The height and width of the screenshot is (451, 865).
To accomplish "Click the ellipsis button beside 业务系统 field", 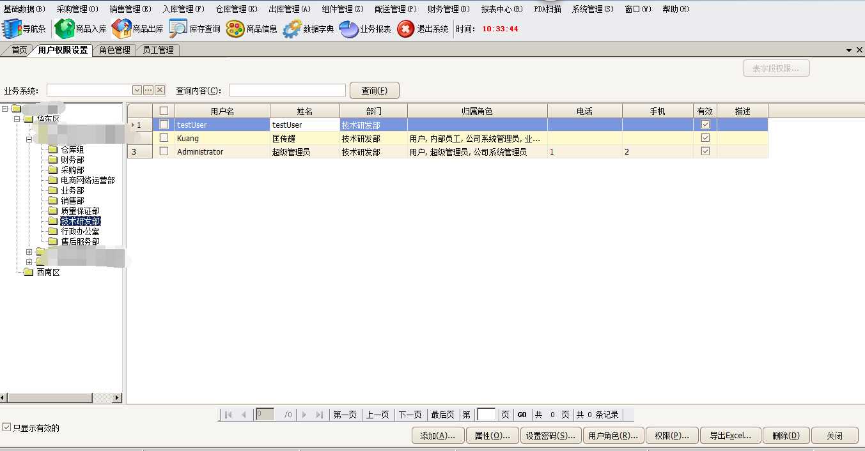I will pos(148,90).
